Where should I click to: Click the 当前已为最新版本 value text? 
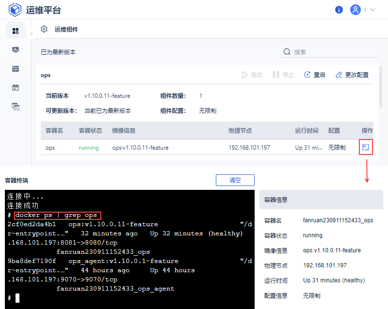[x=108, y=111]
